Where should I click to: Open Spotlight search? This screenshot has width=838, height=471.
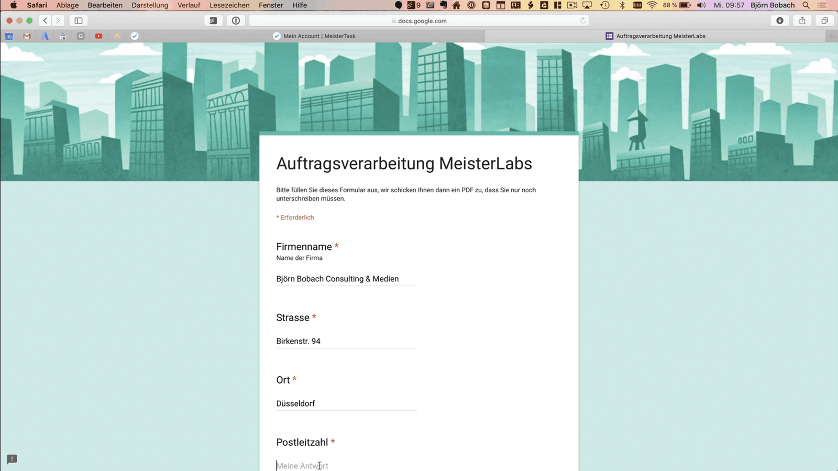pyautogui.click(x=806, y=5)
